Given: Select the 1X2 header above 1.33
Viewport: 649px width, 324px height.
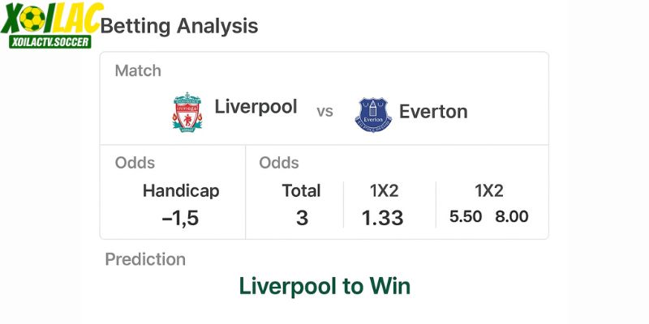Looking at the screenshot, I should coord(383,191).
